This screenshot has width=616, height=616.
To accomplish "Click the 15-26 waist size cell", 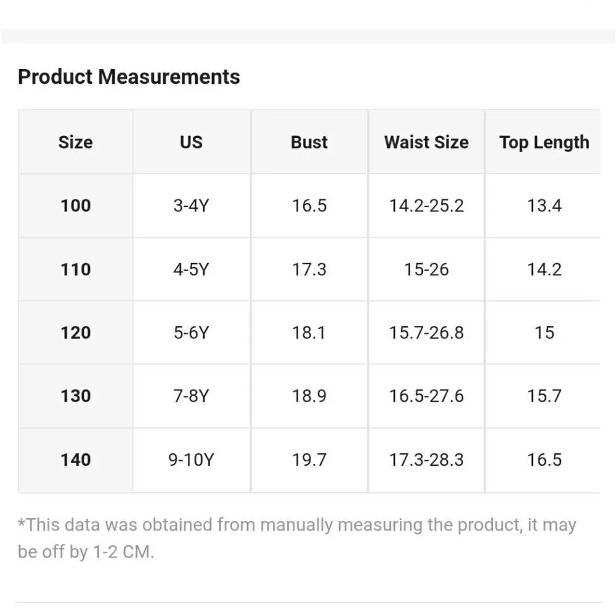I will [x=426, y=270].
